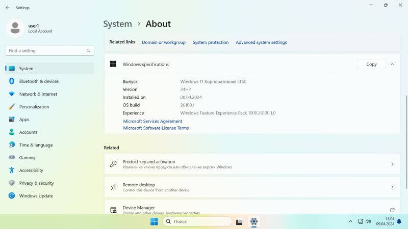
Task: Click the Windows logo in Windows specifications
Action: pyautogui.click(x=113, y=64)
